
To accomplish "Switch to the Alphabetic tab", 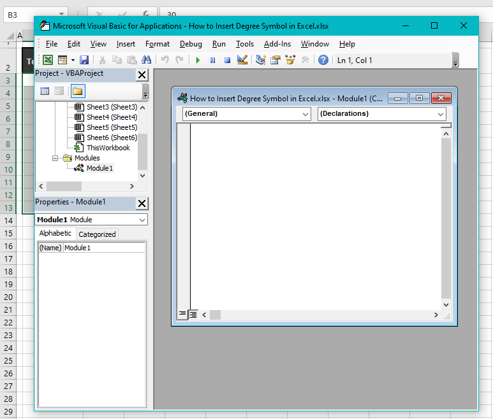I will 55,233.
